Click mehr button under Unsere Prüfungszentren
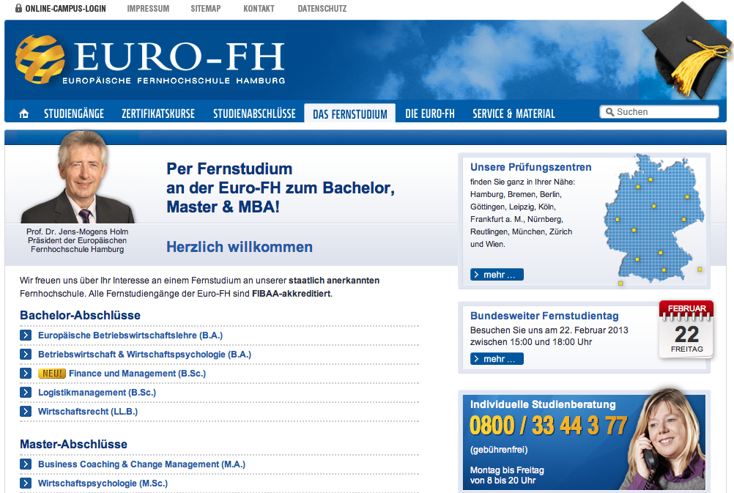The width and height of the screenshot is (734, 493). click(497, 275)
